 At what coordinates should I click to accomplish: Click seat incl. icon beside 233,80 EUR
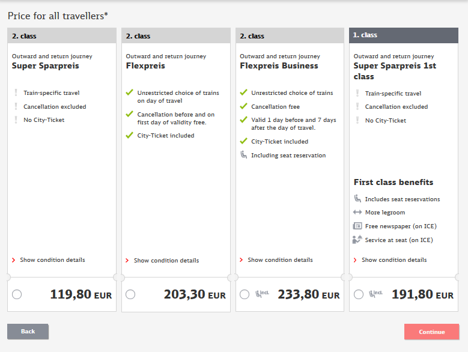pyautogui.click(x=262, y=294)
